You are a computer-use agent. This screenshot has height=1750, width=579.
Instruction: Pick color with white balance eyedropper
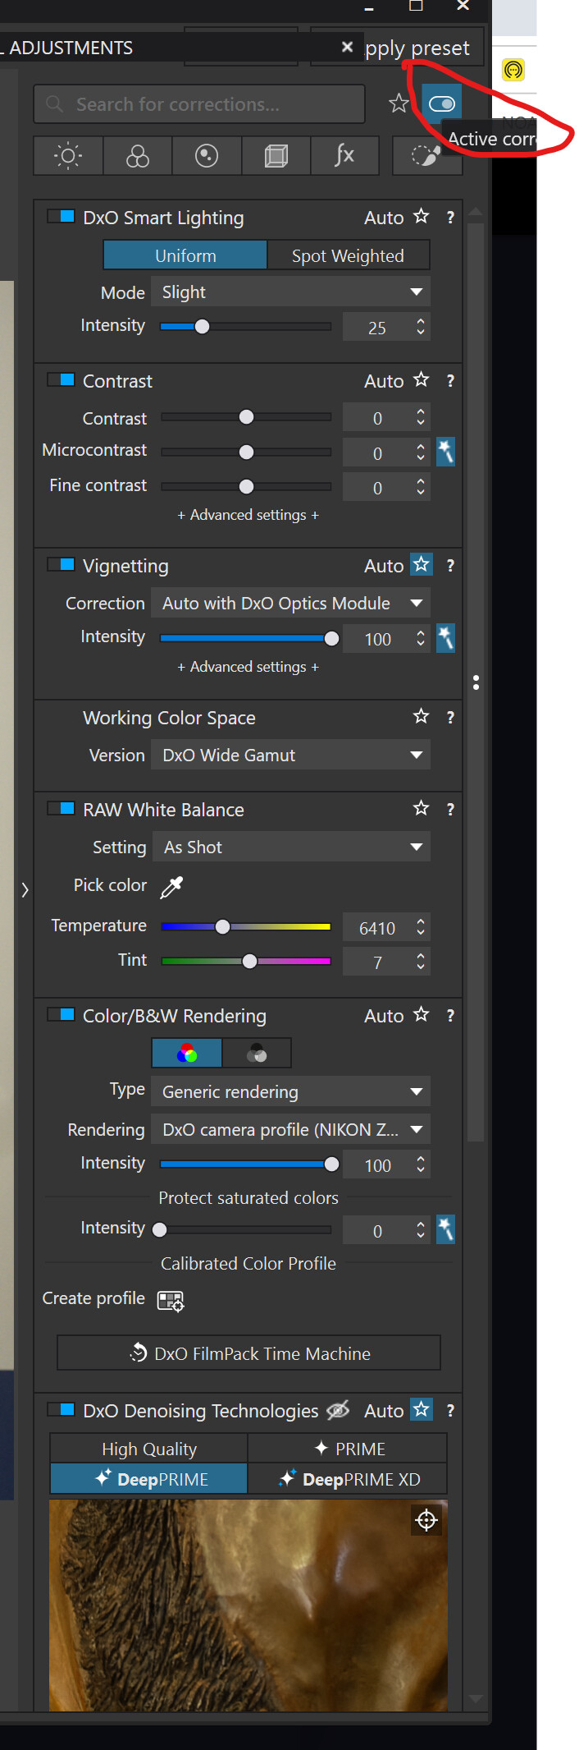click(x=171, y=887)
